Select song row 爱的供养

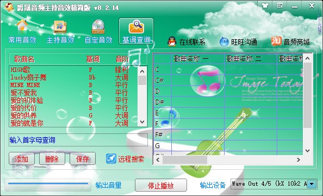click(74, 115)
